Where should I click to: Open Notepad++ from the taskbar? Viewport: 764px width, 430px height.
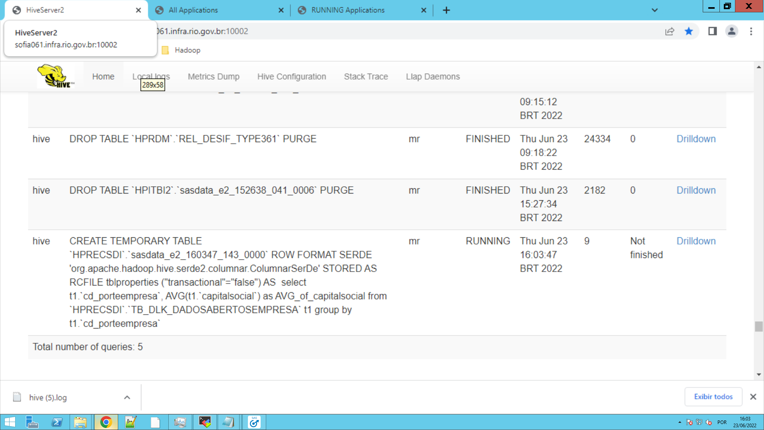(131, 422)
